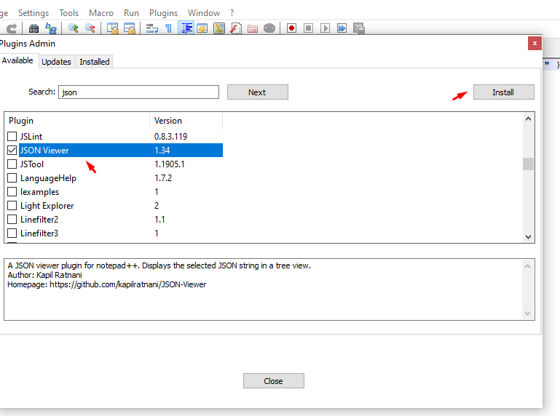
Task: Toggle word wrap toolbar icon
Action: click(x=152, y=28)
